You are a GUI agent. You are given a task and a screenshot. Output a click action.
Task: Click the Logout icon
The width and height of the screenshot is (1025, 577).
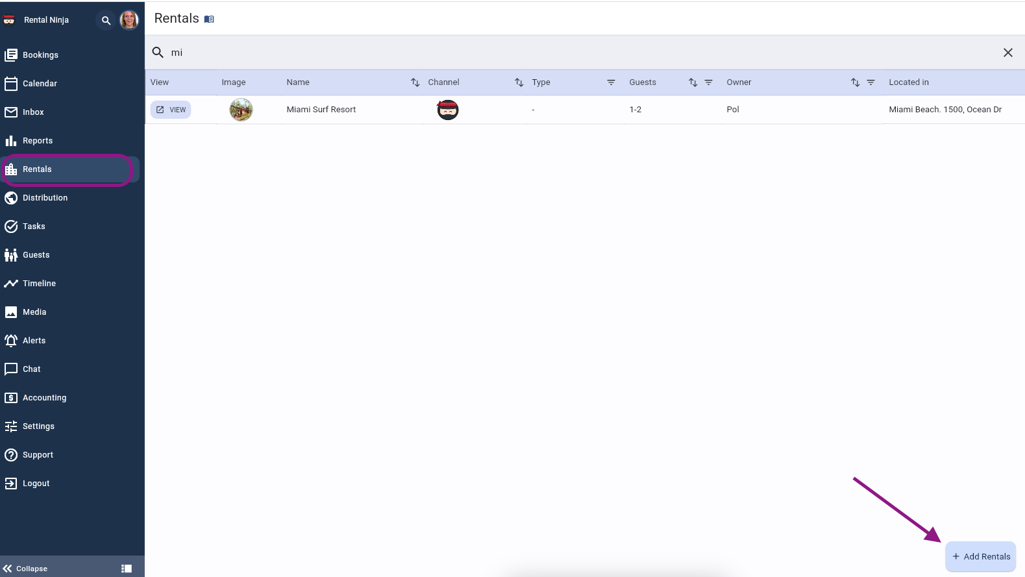[x=11, y=484]
